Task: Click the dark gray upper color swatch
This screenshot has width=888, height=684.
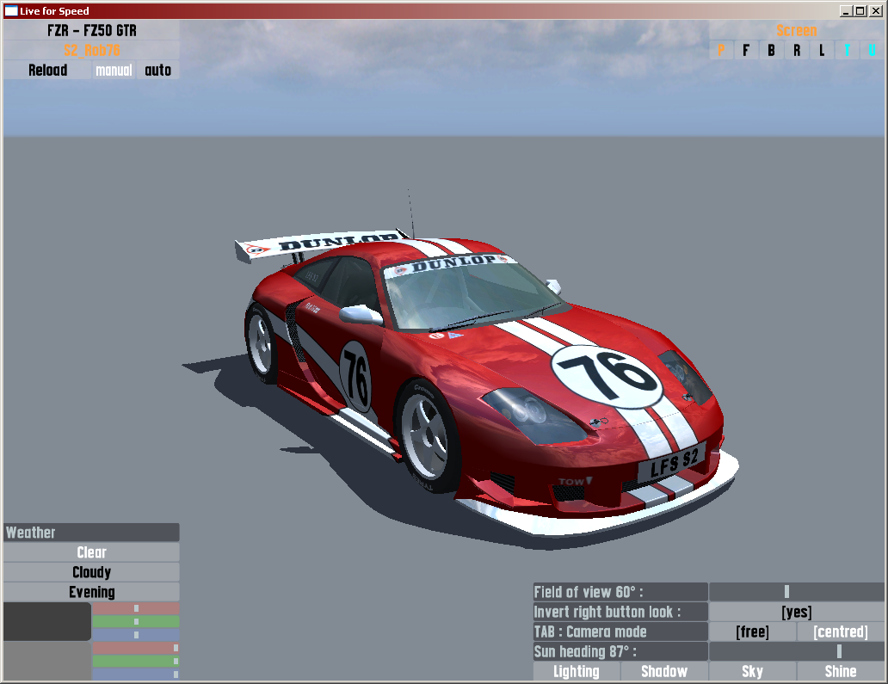Action: coord(47,621)
